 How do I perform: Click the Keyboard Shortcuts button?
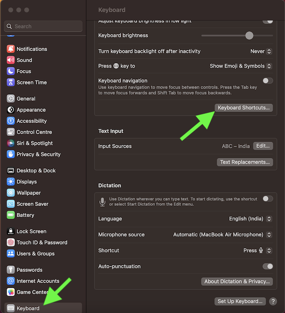[x=244, y=108]
